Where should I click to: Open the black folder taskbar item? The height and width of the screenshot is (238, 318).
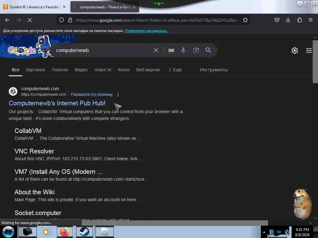coord(27,232)
